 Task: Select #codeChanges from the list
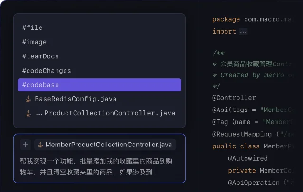tap(99, 71)
